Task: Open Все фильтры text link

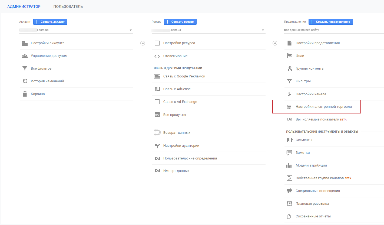Action: 42,69
